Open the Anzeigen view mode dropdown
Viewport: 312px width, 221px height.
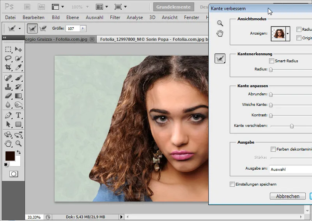point(288,33)
